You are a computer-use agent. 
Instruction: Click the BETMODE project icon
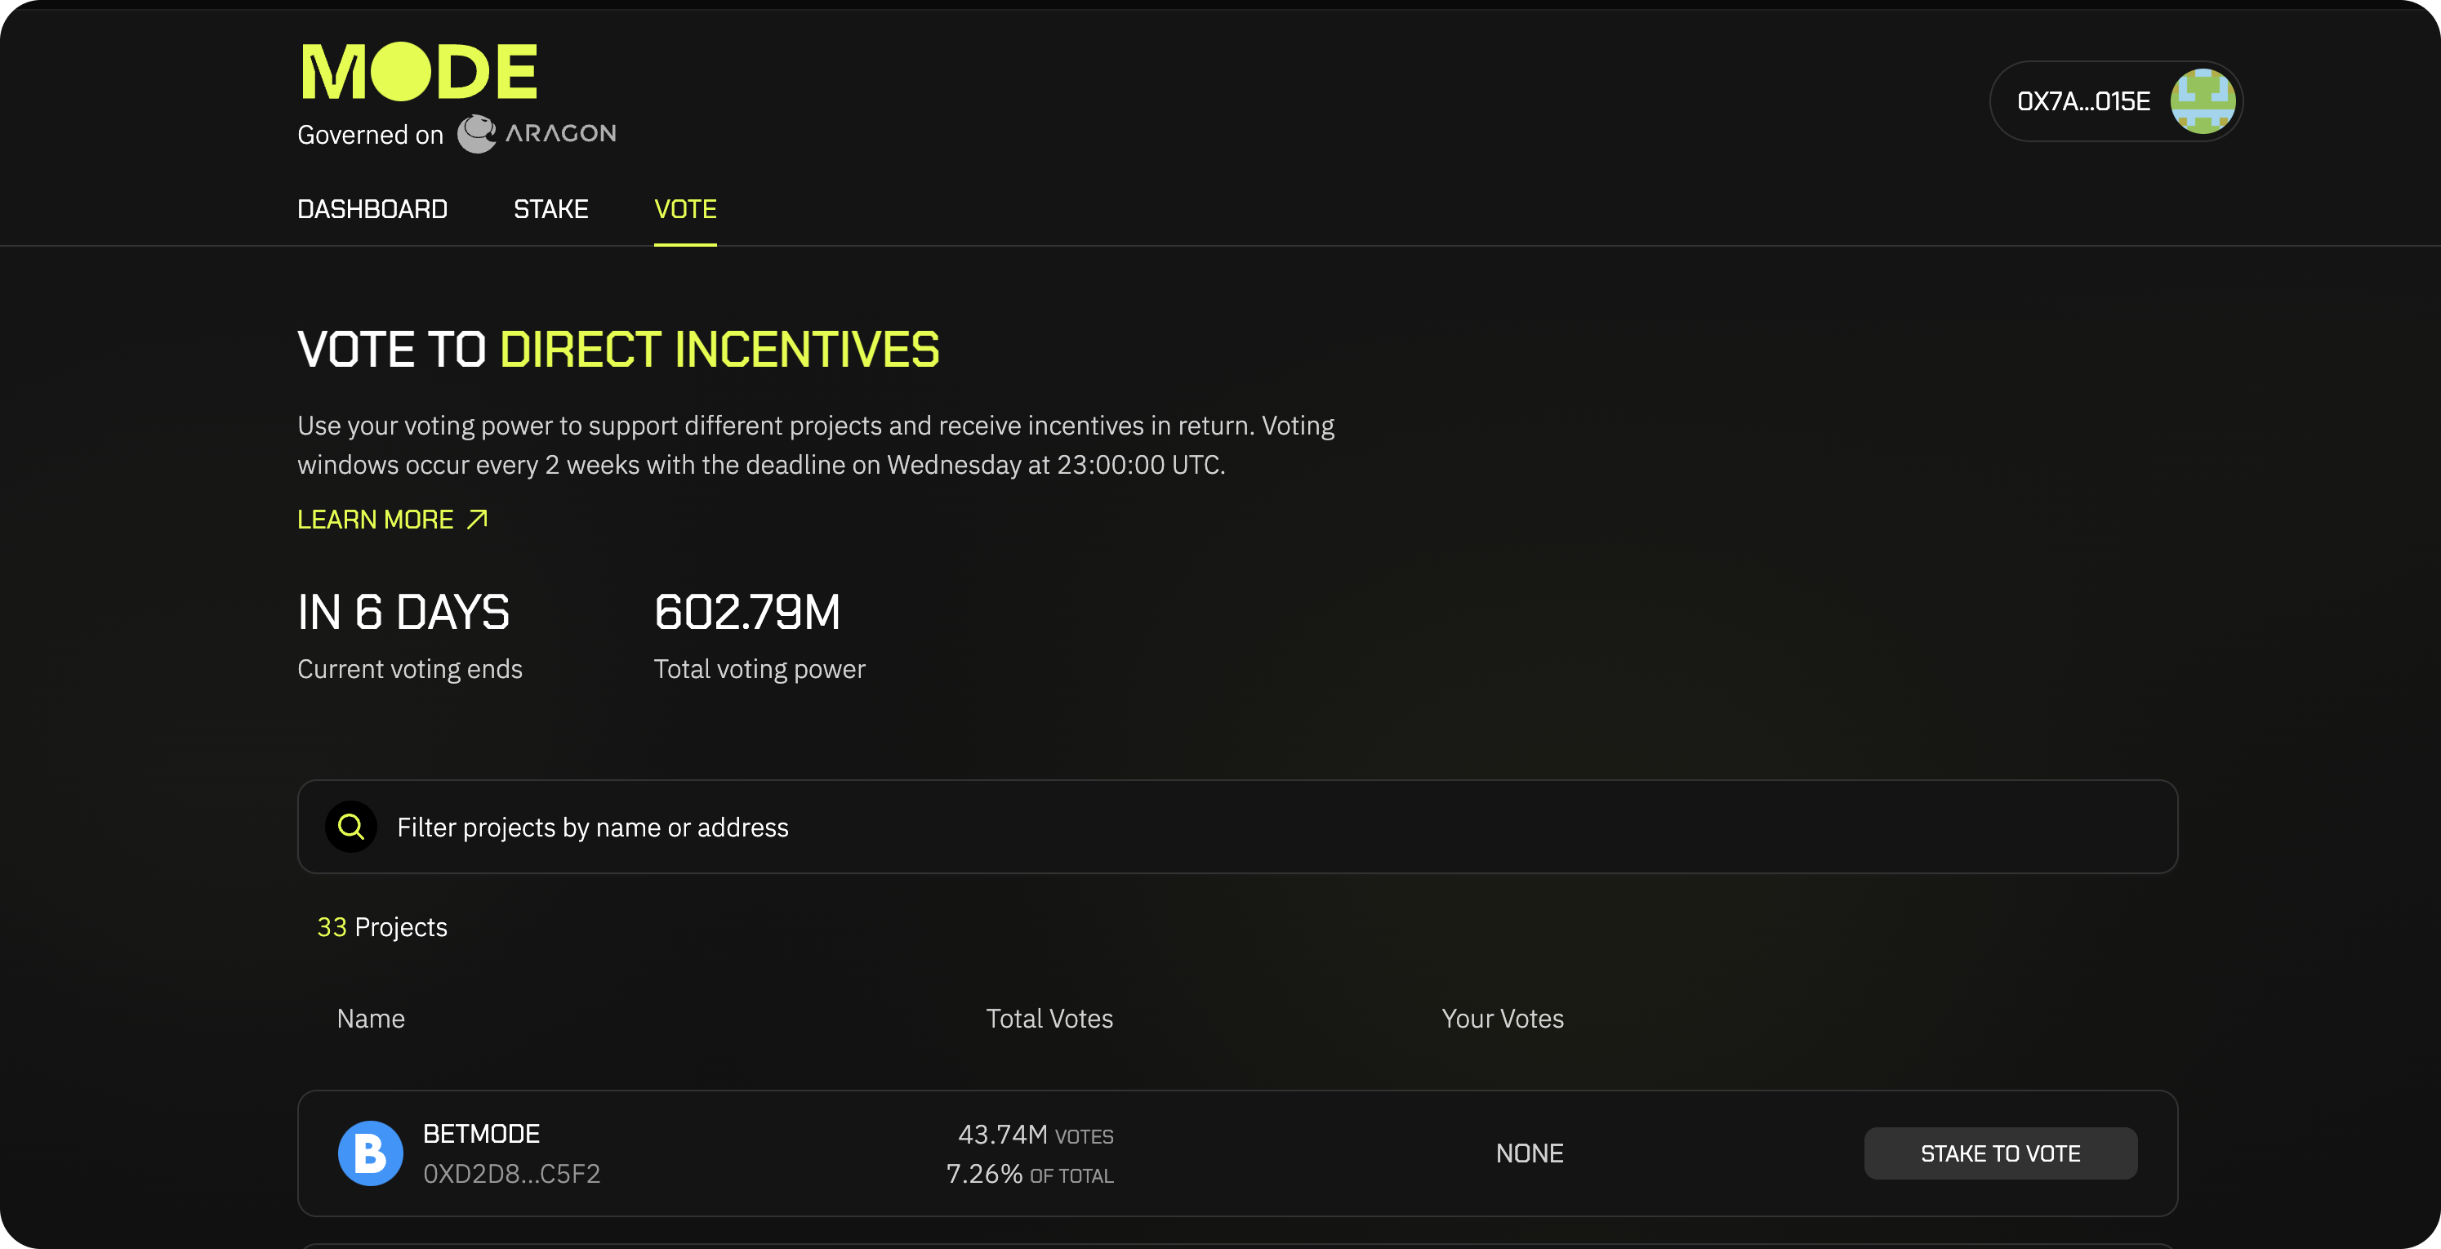[x=370, y=1153]
